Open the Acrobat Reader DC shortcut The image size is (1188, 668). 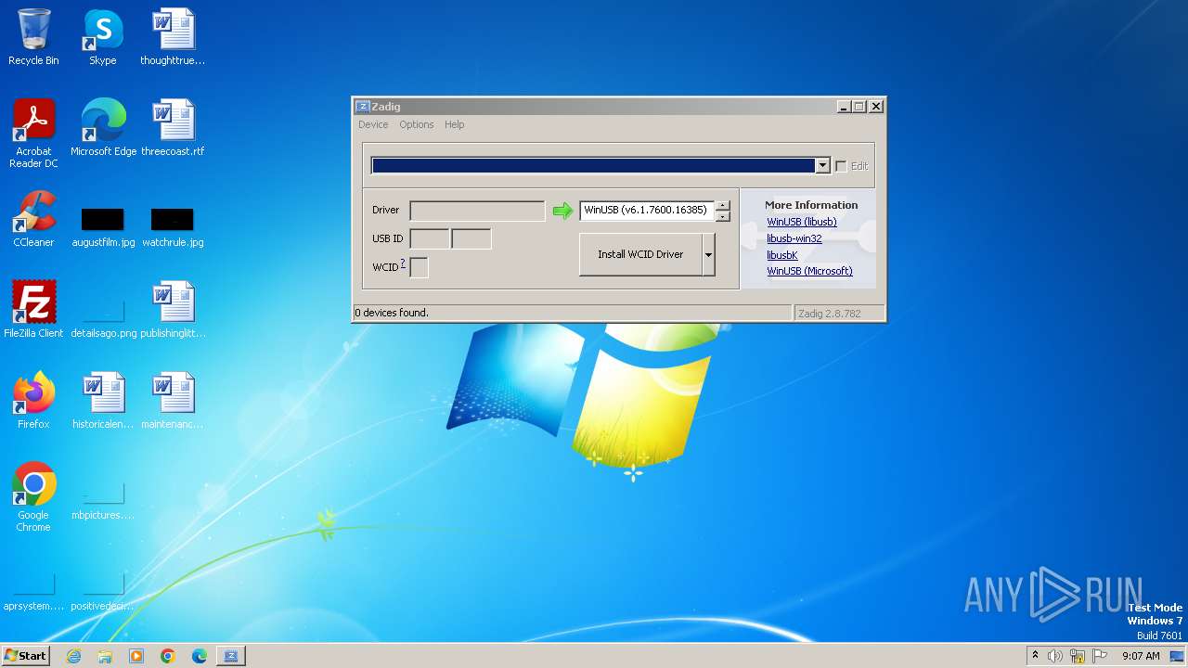[33, 134]
